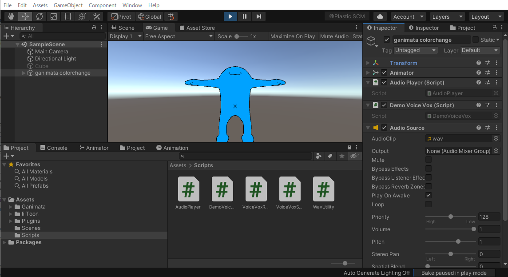Enable the Loop checkbox on Audio Source

click(x=428, y=204)
